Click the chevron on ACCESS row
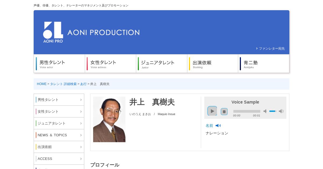323x169 pixels. [x=81, y=159]
